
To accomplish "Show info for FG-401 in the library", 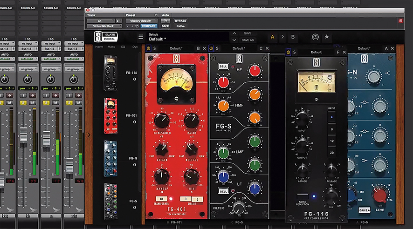I will pos(135,122).
